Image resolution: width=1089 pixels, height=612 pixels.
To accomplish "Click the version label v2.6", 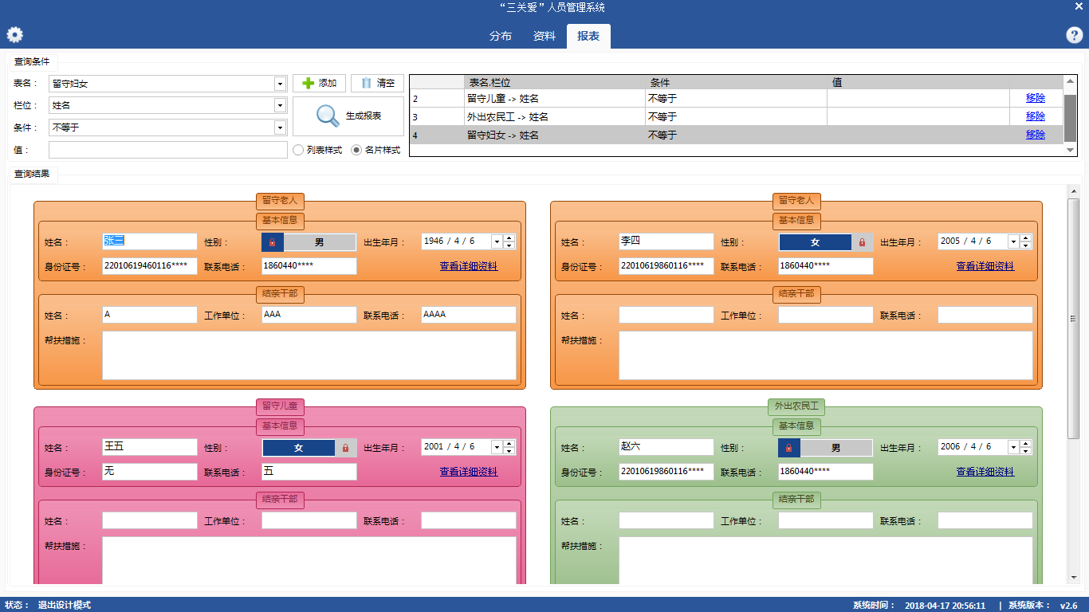I will tap(1068, 605).
